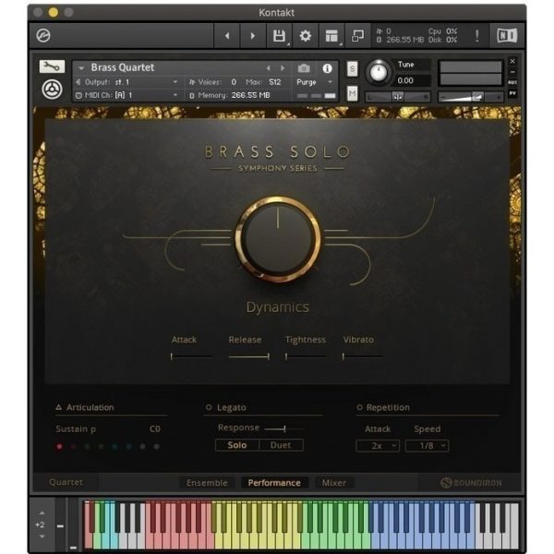Select next preset arrow beside Brass Quartet
Viewport: 554px width, 554px height.
click(283, 67)
